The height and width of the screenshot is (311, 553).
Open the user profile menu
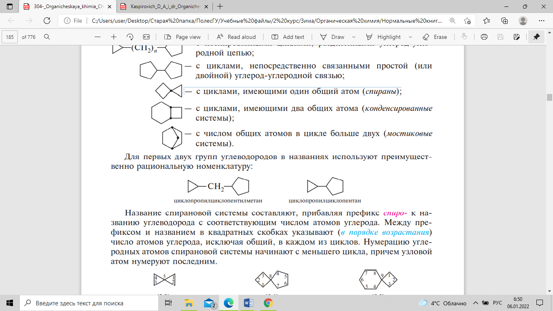[523, 21]
